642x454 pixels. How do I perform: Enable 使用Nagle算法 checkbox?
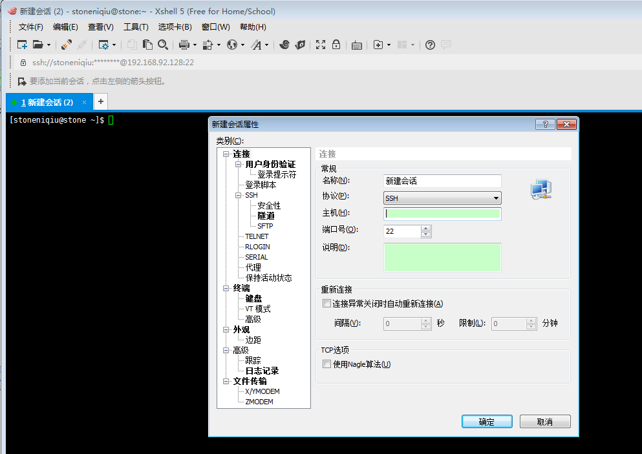[326, 364]
